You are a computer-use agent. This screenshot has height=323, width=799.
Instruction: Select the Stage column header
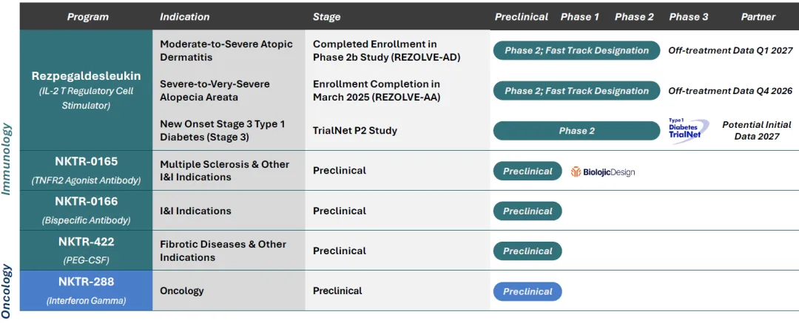(x=327, y=17)
